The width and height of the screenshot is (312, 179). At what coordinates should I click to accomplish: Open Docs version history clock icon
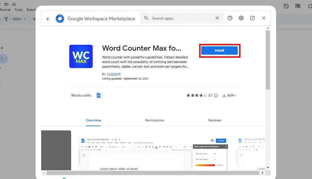pyautogui.click(x=286, y=6)
